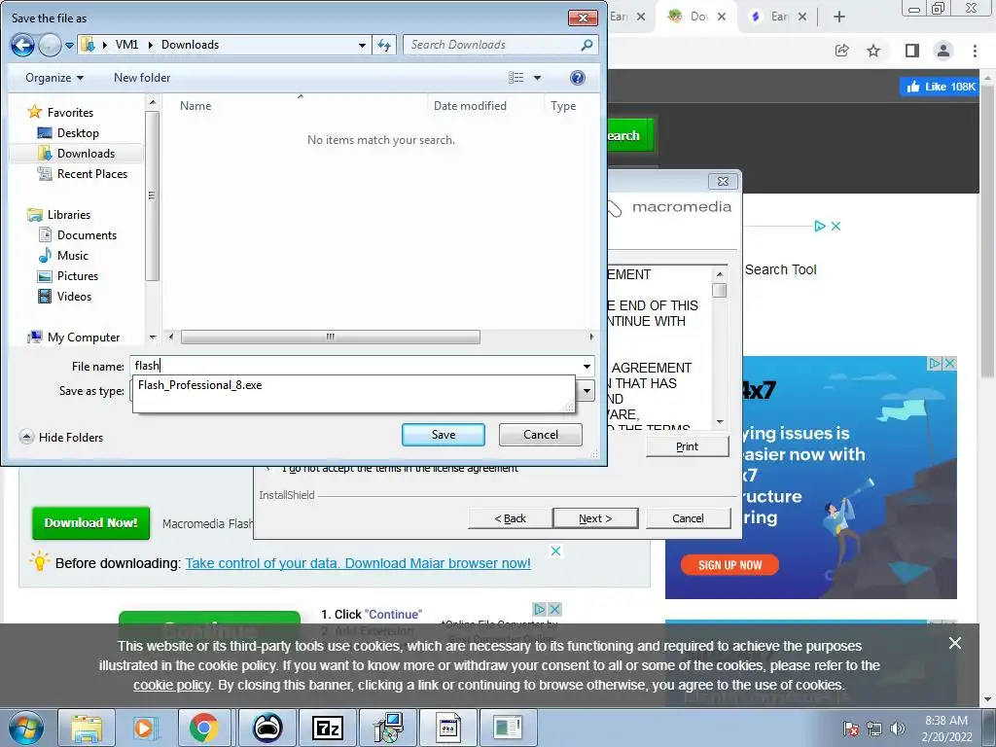Expand the Save as type dropdown
The width and height of the screenshot is (996, 747).
tap(587, 391)
